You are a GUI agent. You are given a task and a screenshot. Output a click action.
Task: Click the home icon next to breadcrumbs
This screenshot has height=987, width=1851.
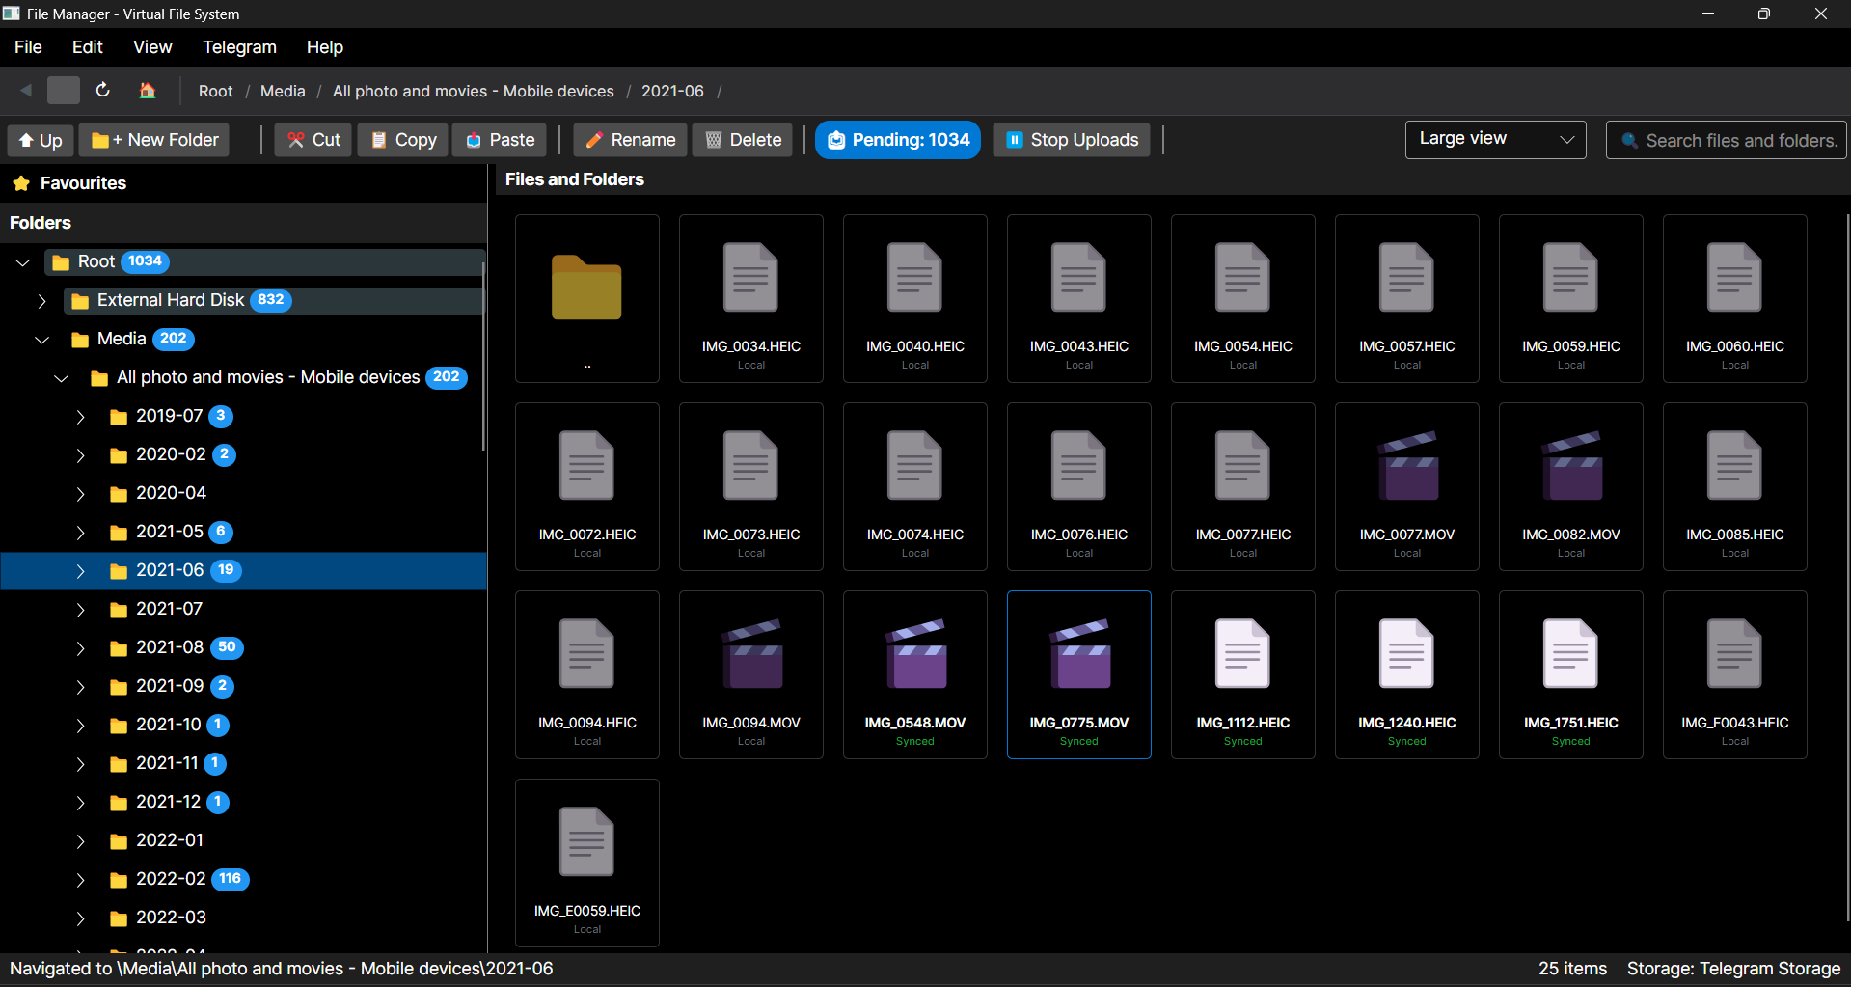[146, 90]
